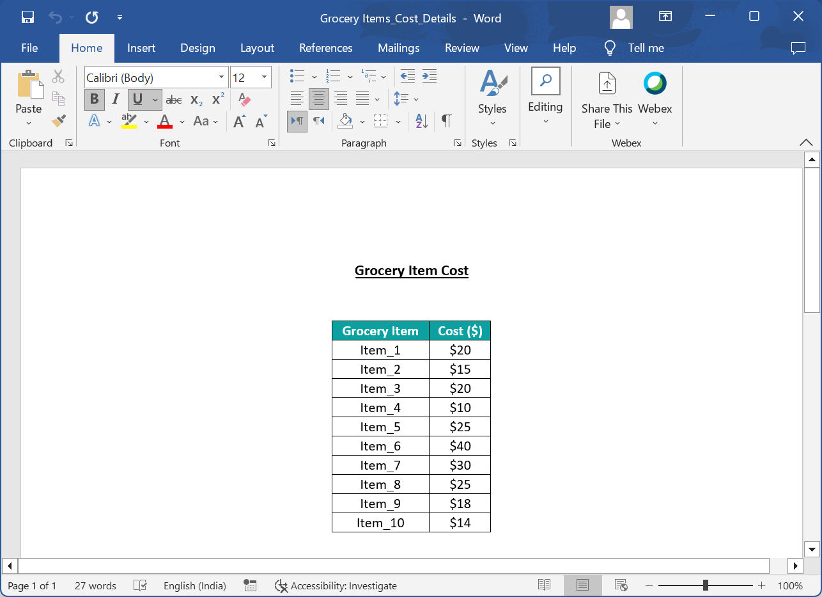The width and height of the screenshot is (822, 597).
Task: Click the macro recording status icon
Action: click(250, 585)
